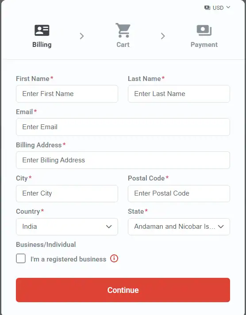The image size is (246, 315).
Task: Click the arrow between Billing and Cart
Action: click(81, 36)
